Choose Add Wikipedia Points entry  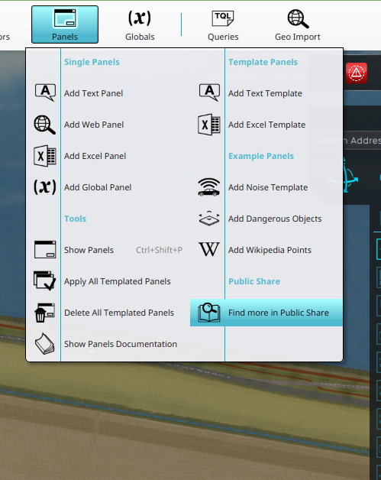click(270, 250)
